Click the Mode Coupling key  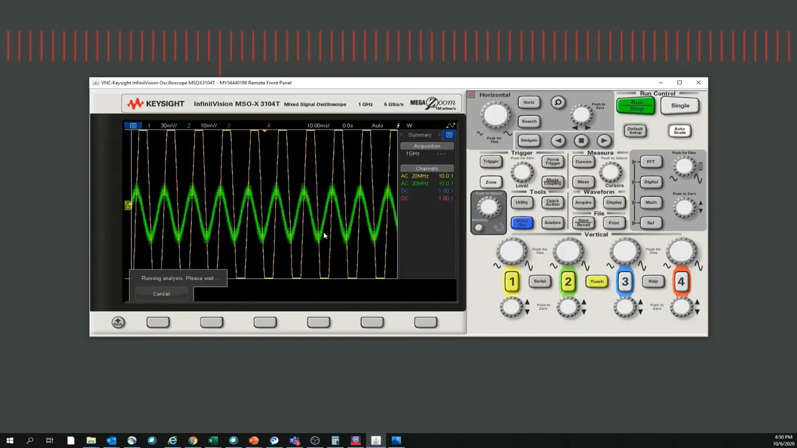pos(552,182)
